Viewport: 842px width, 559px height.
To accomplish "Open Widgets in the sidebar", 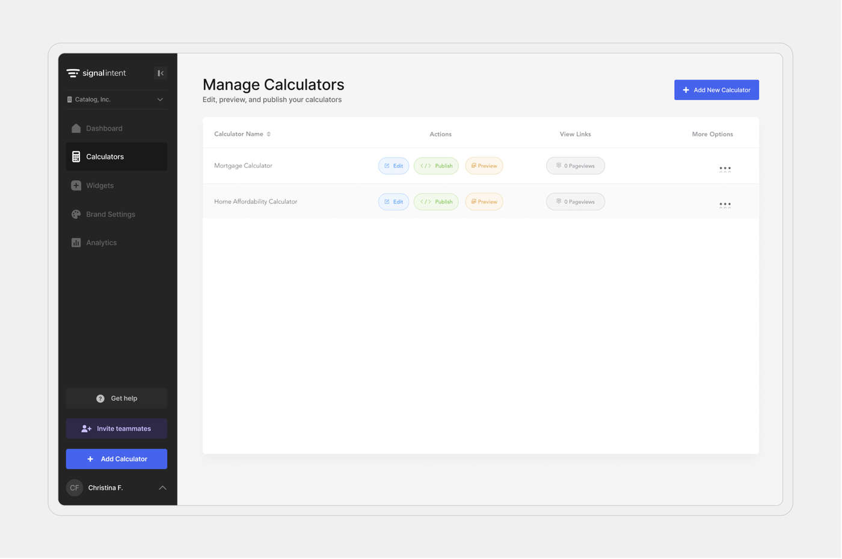I will click(x=117, y=186).
